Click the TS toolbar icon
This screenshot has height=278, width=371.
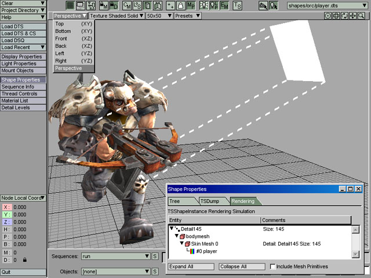pyautogui.click(x=238, y=6)
